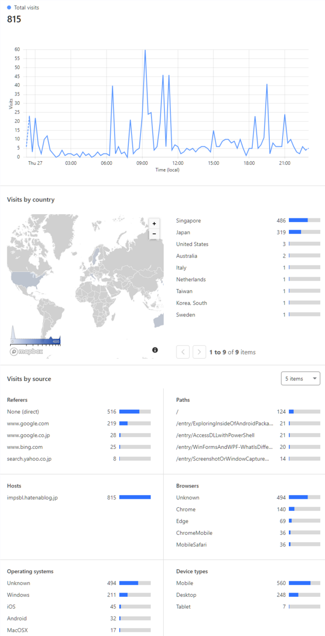This screenshot has height=636, width=325.
Task: Click the Japan country row
Action: tap(248, 232)
